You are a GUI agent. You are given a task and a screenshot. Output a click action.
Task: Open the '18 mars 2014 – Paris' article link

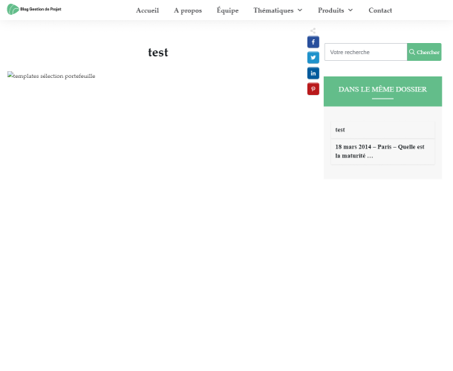tap(379, 151)
